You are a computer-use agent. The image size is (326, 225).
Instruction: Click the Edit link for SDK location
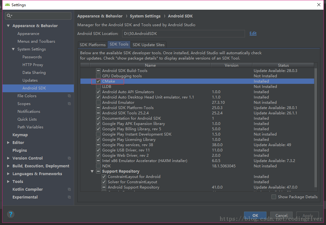tap(253, 33)
